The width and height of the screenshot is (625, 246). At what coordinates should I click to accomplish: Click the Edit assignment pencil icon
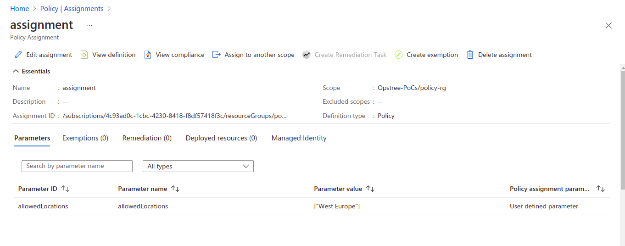pos(18,55)
